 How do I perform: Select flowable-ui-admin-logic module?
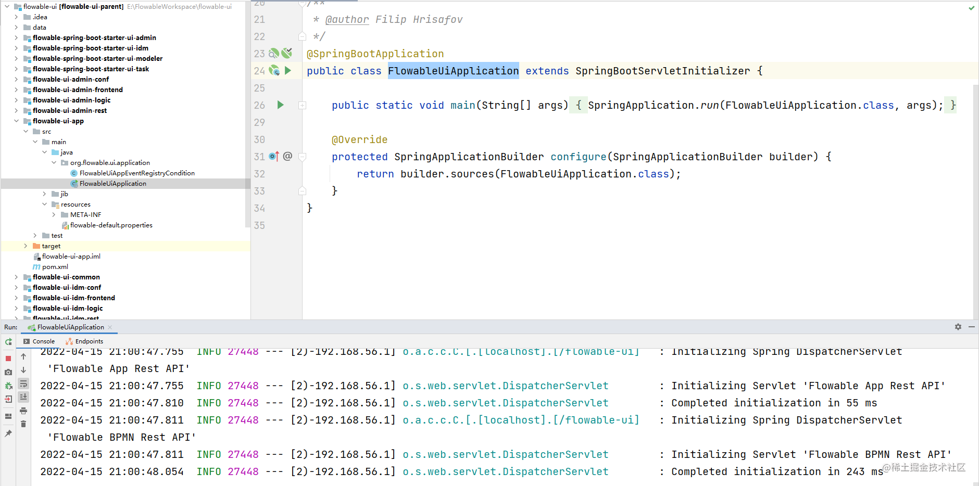72,100
